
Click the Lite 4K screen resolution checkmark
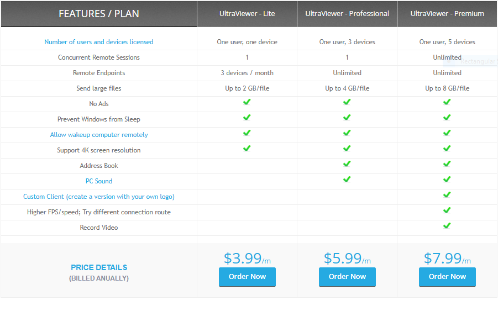(x=247, y=149)
